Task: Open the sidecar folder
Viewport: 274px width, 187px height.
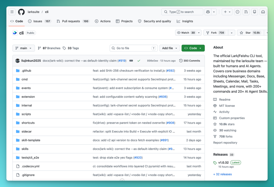Action: coord(27,132)
